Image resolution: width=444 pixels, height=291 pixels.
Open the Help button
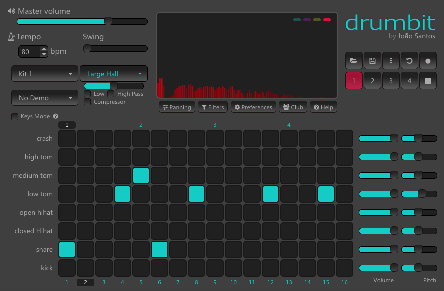pos(323,107)
